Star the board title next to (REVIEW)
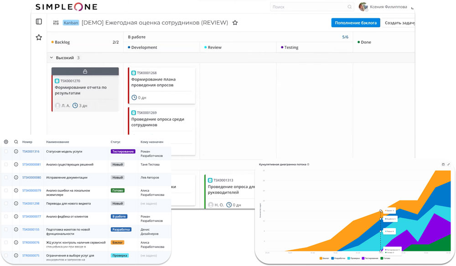456x266 pixels. click(235, 22)
